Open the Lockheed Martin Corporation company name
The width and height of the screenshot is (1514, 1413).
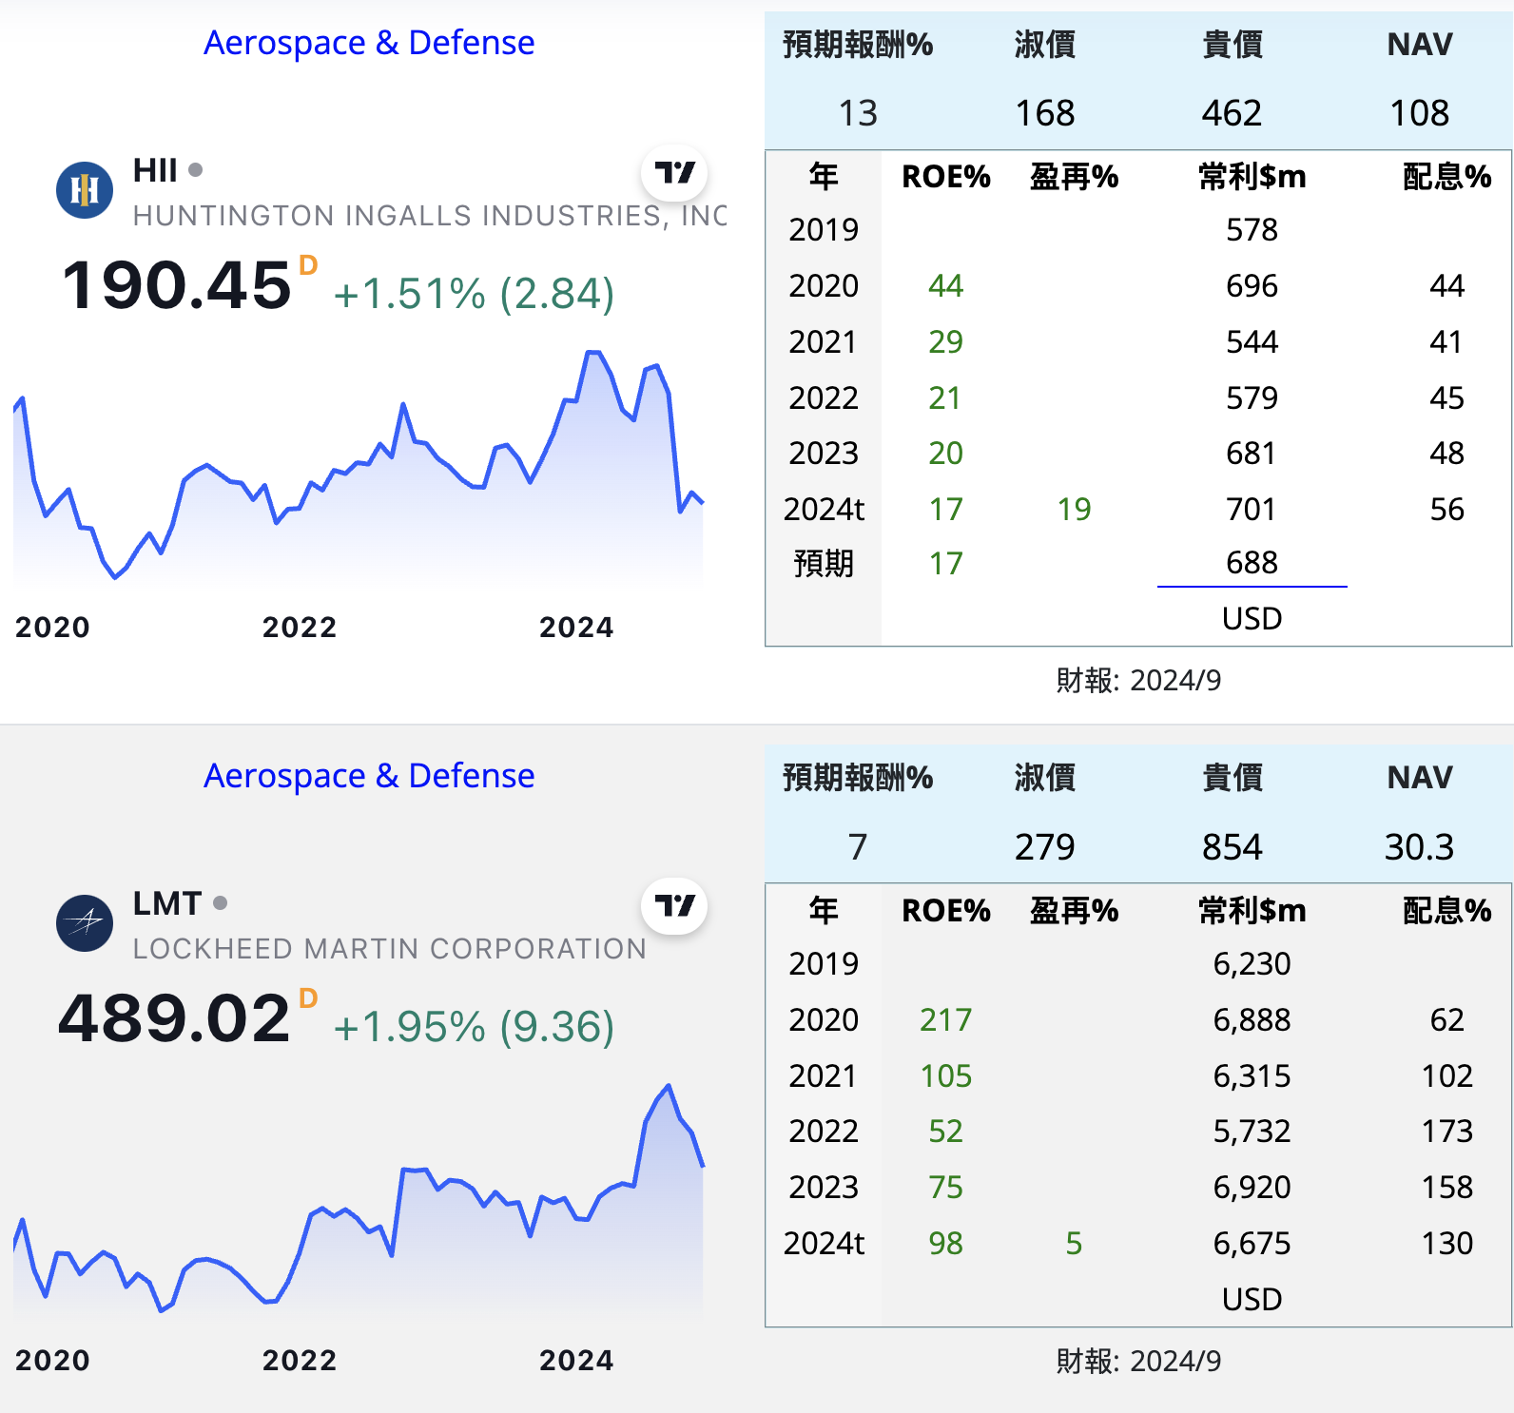point(390,949)
